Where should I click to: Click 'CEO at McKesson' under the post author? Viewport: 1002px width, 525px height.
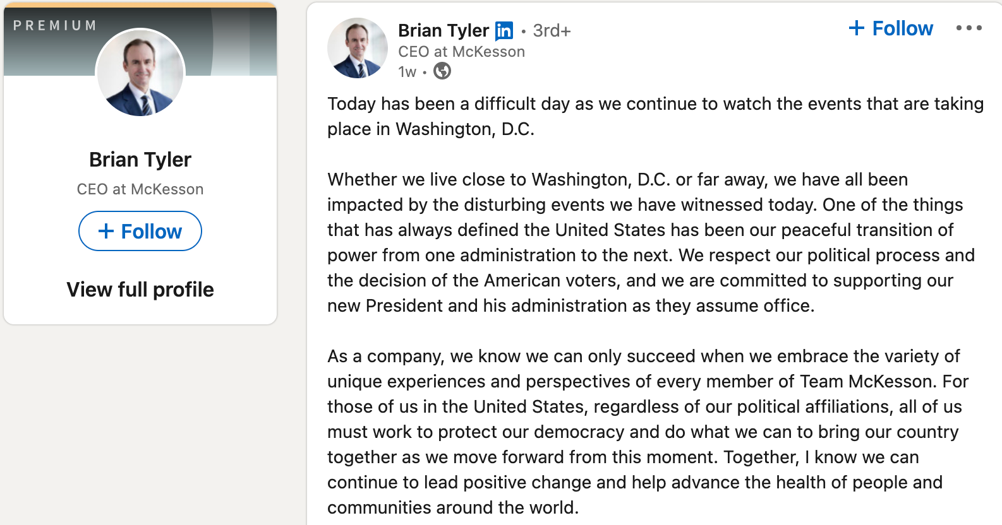[x=461, y=52]
